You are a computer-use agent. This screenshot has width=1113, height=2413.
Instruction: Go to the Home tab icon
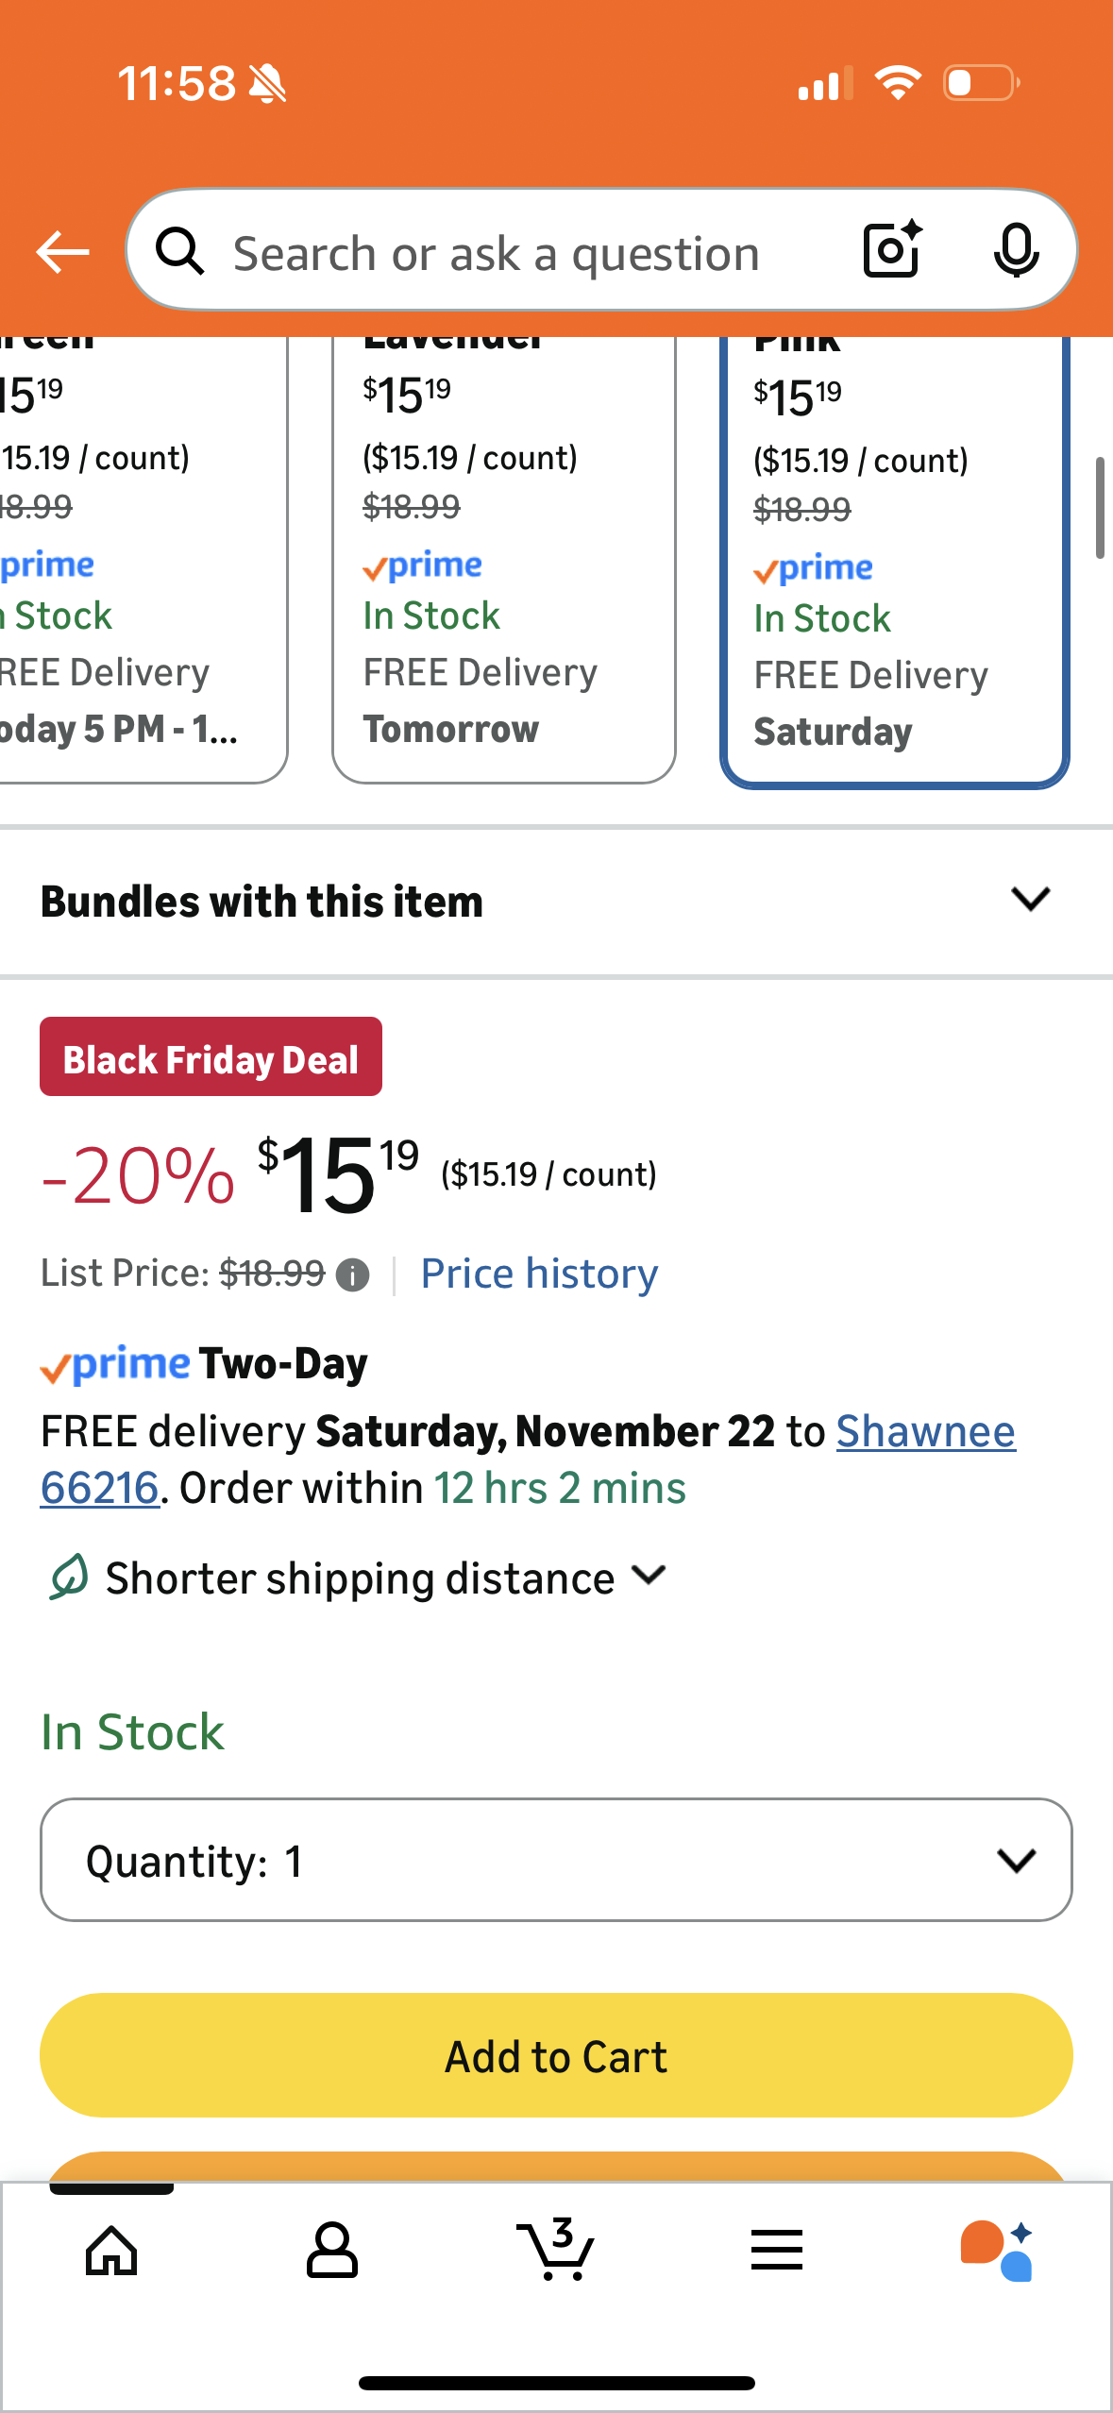point(111,2251)
